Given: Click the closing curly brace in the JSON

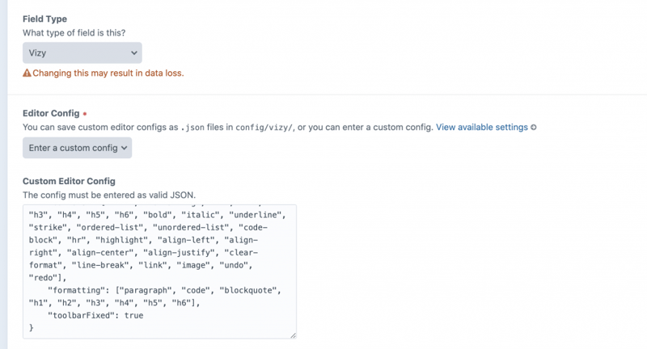Looking at the screenshot, I should (32, 328).
